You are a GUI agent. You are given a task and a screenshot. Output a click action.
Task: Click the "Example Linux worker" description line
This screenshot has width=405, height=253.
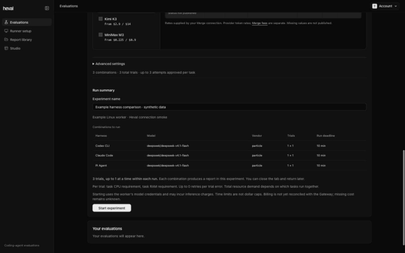[130, 117]
